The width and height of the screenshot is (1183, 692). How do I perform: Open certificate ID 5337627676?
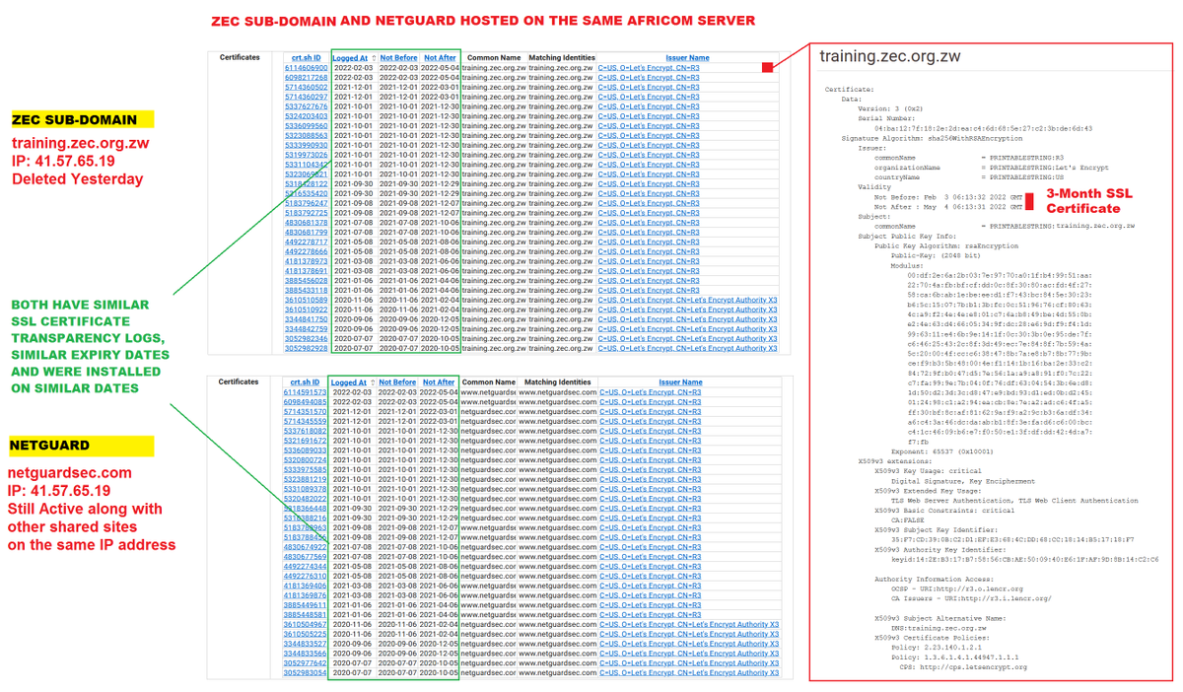[306, 106]
